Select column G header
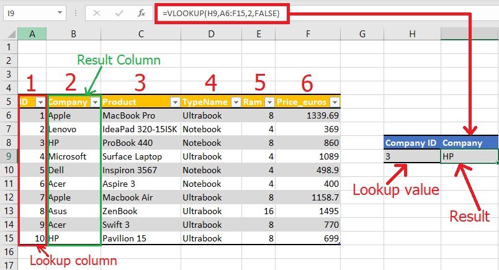The height and width of the screenshot is (270, 499). [x=362, y=34]
